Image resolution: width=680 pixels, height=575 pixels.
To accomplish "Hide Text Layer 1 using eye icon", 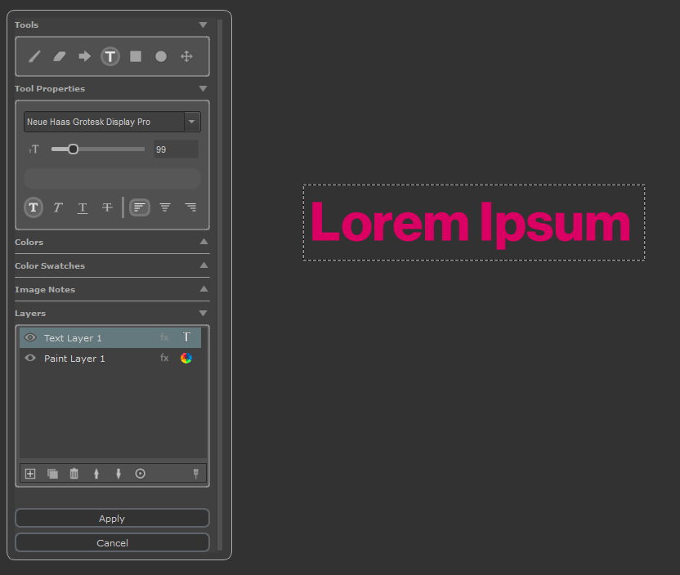I will (x=30, y=337).
